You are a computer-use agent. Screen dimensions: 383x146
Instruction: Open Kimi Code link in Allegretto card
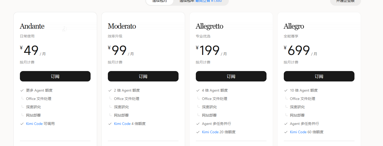pos(210,132)
